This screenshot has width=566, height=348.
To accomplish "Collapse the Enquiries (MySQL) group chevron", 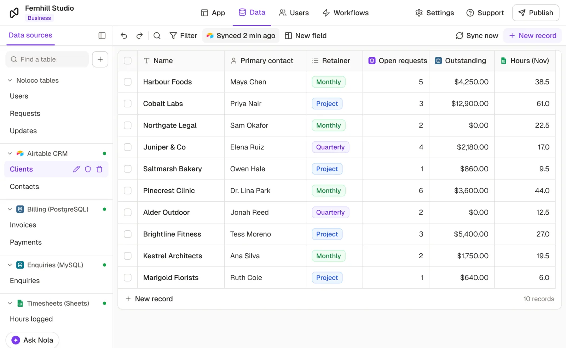I will (x=10, y=265).
